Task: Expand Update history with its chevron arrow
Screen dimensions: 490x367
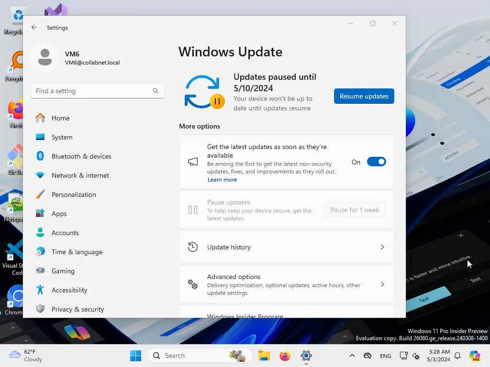Action: 382,247
